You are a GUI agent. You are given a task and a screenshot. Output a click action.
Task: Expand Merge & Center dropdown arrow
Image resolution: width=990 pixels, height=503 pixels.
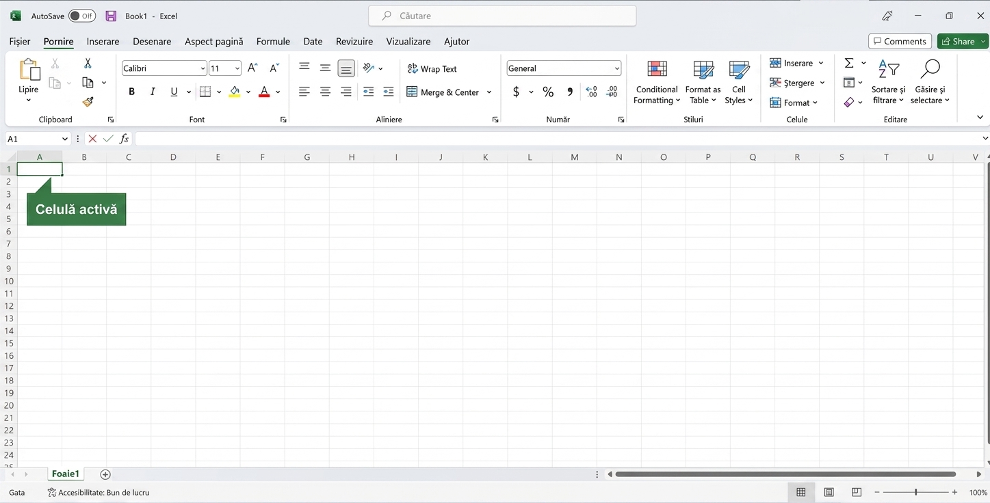coord(489,92)
